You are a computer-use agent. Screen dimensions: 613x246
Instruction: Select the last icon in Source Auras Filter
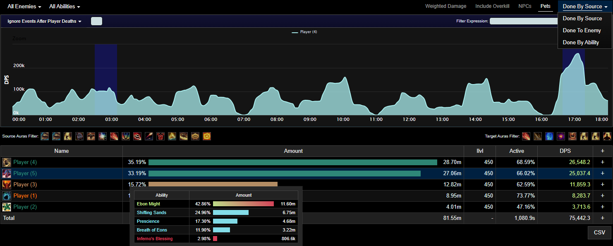click(x=206, y=136)
